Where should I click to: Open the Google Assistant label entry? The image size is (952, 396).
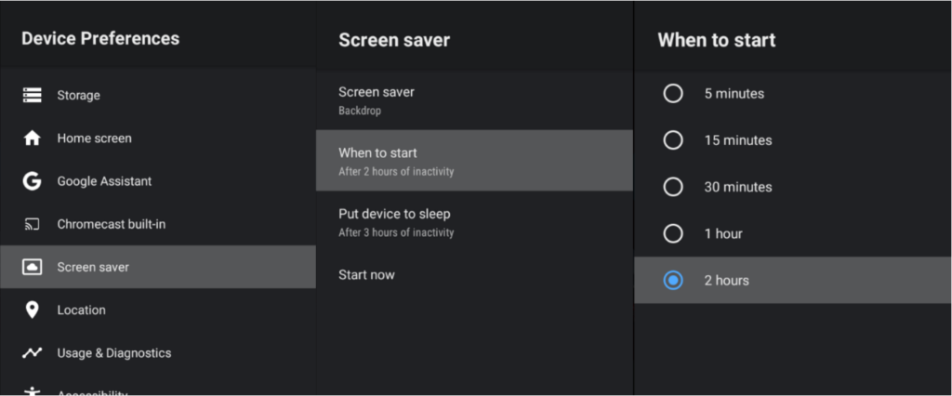tap(104, 181)
